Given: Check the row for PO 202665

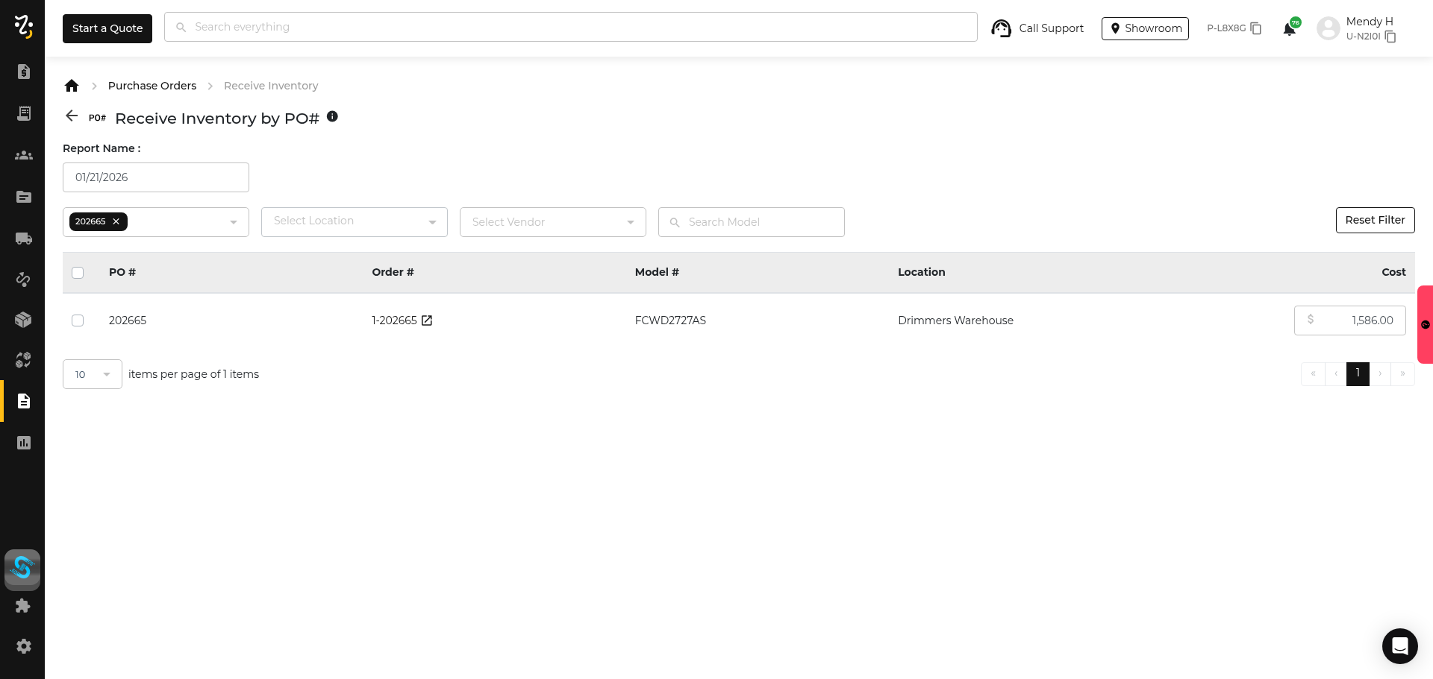Looking at the screenshot, I should 78,320.
